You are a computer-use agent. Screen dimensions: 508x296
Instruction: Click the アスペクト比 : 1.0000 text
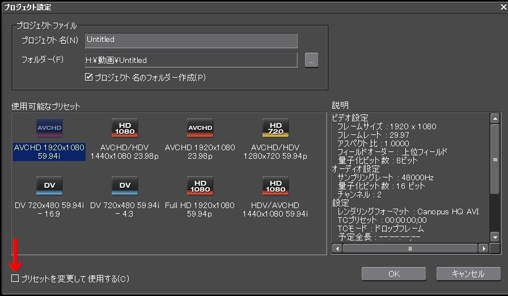pos(373,143)
